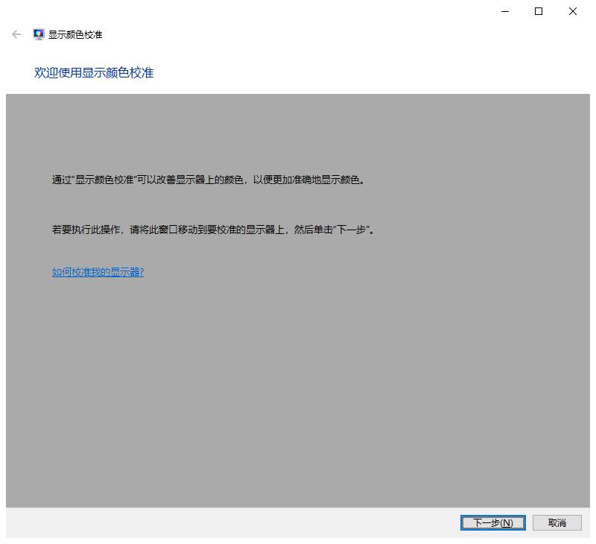Screen dimensions: 596x544
Task: Click the gray calibration content area
Action: coord(298,373)
